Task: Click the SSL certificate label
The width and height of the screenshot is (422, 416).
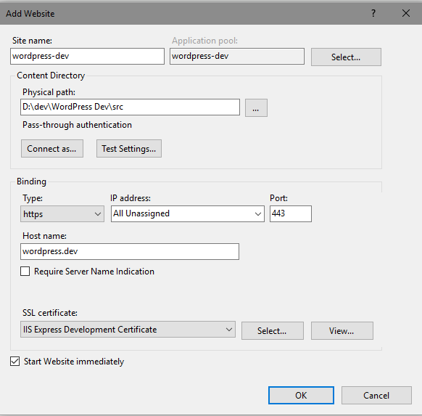Action: click(50, 313)
